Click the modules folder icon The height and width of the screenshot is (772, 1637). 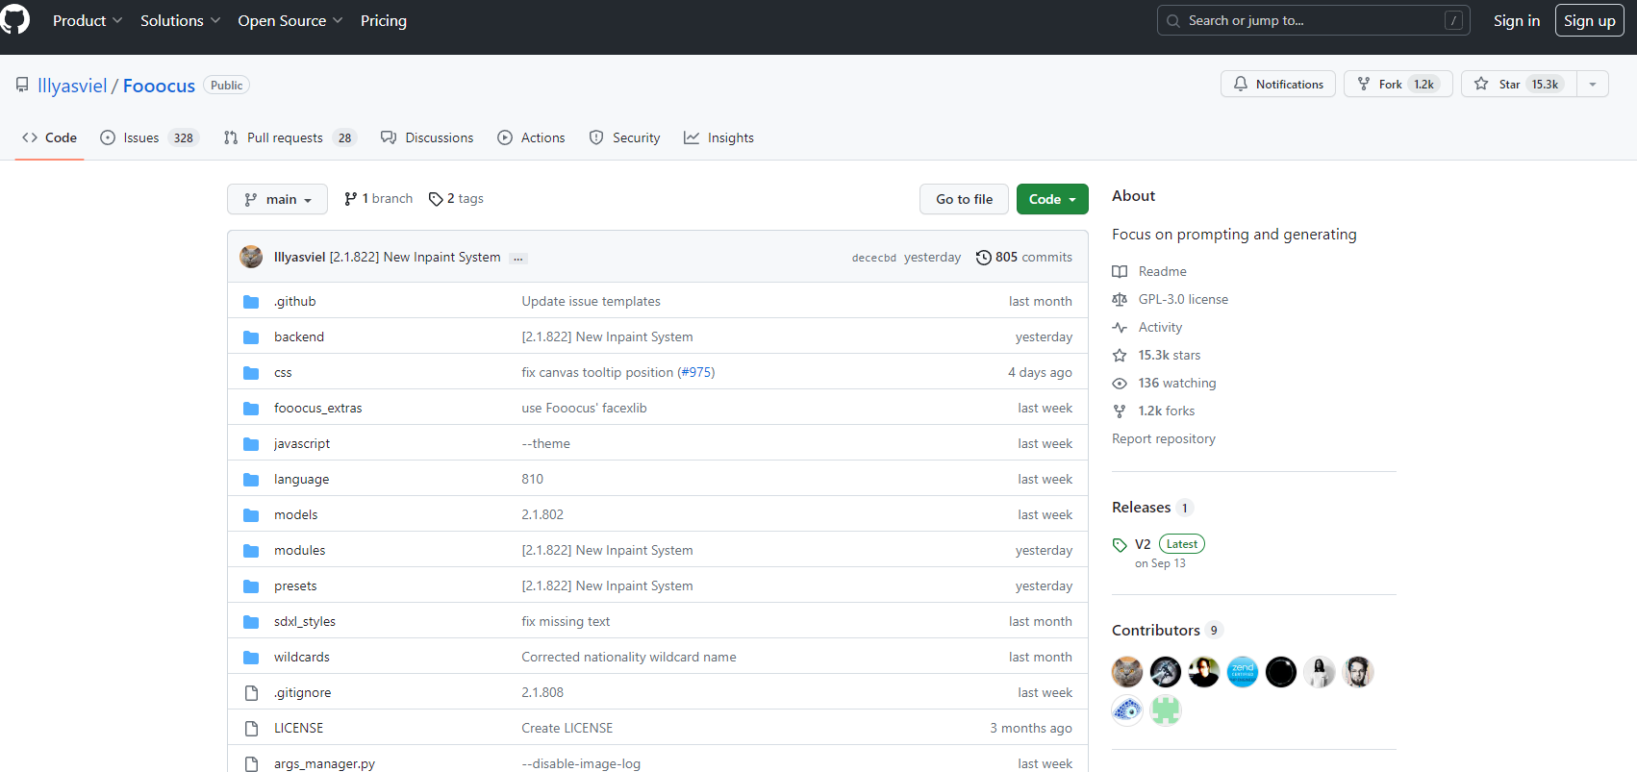251,551
